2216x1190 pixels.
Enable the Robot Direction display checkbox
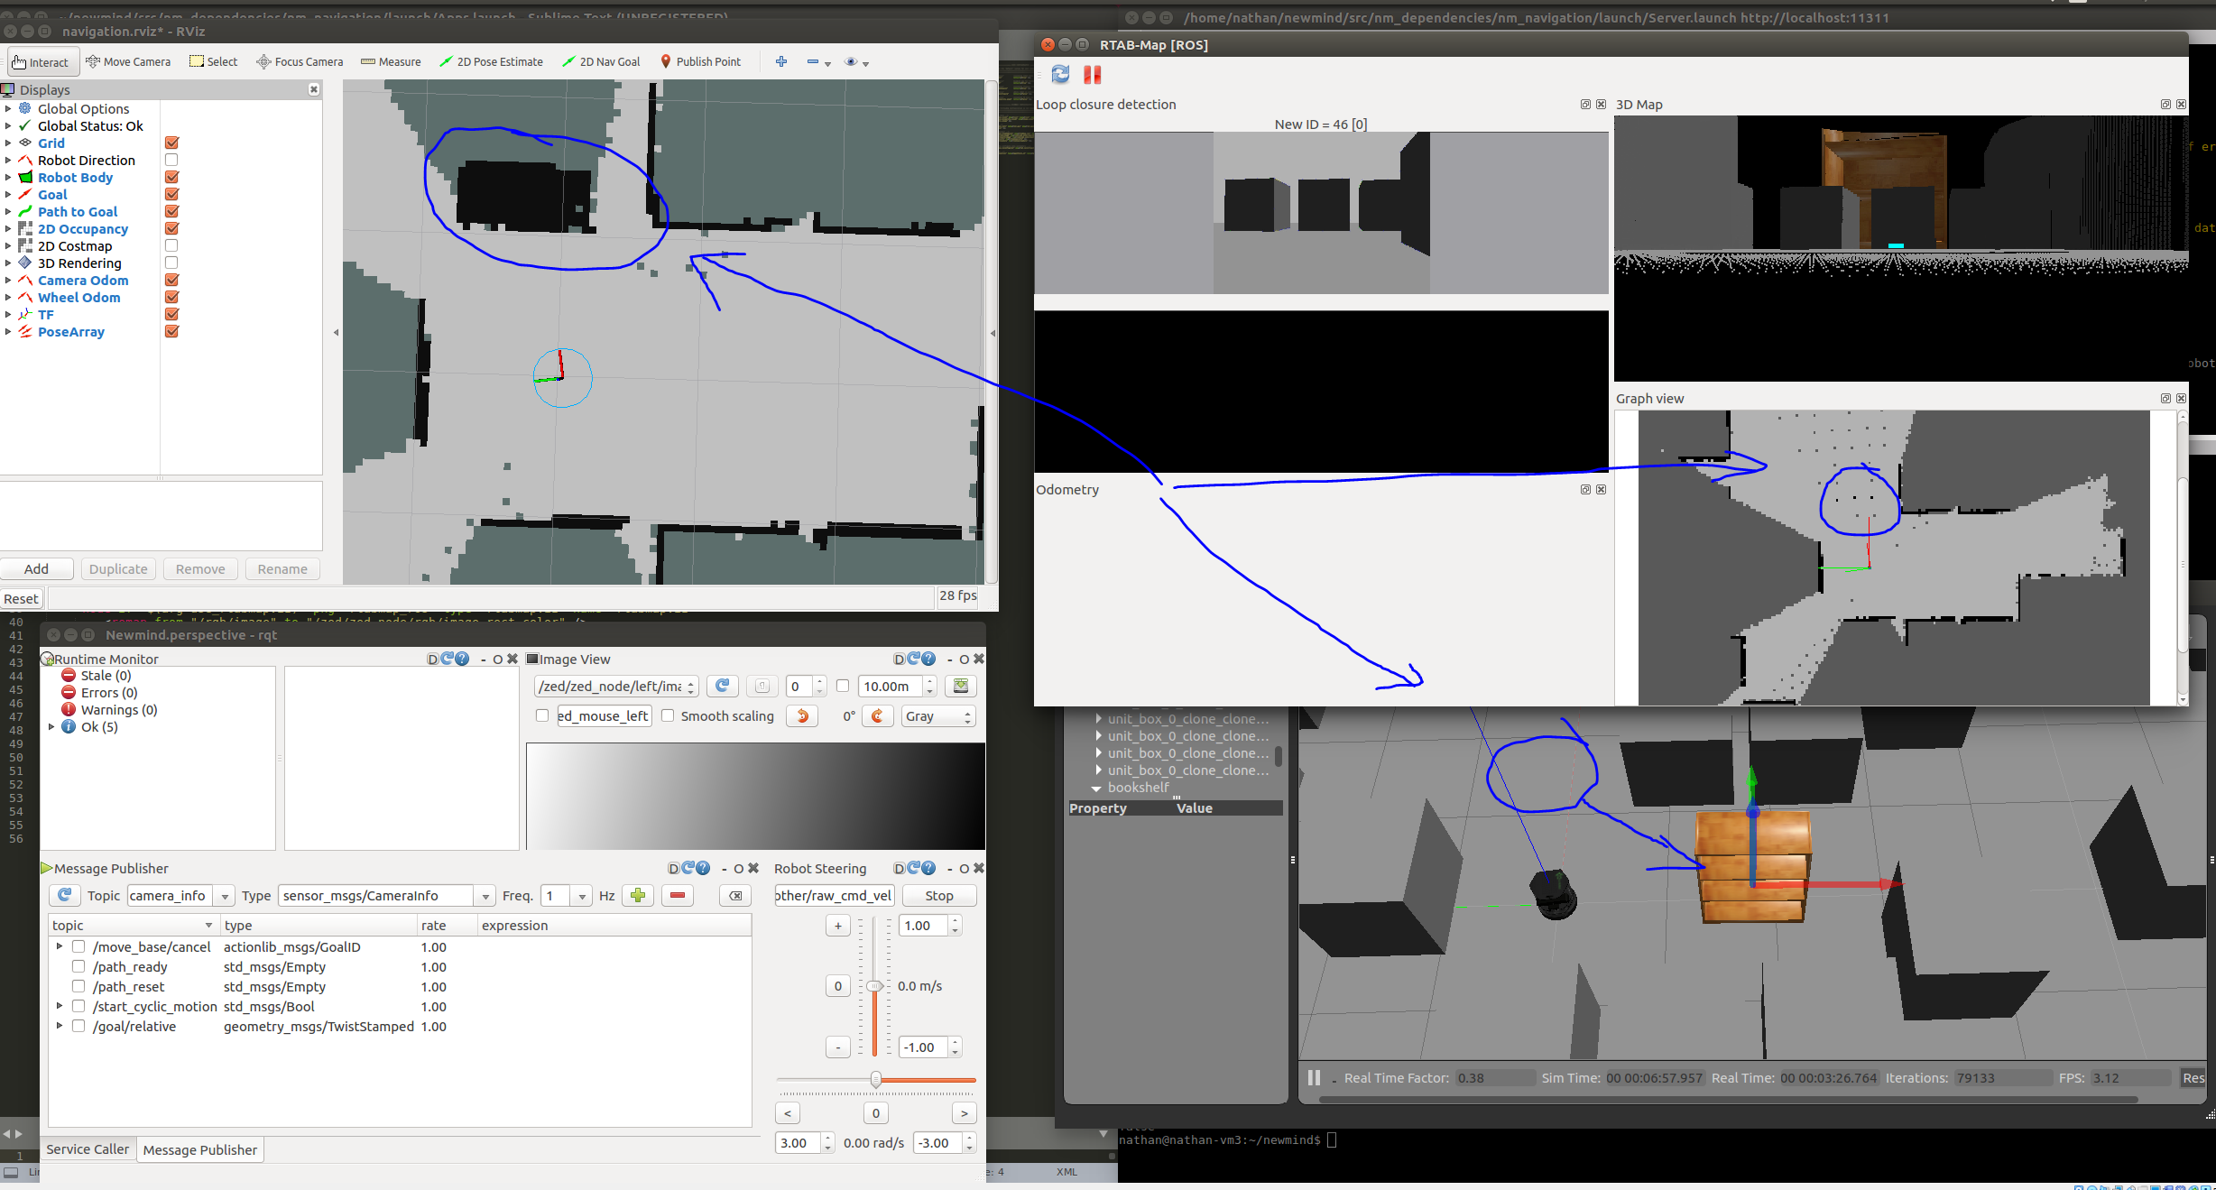171,160
